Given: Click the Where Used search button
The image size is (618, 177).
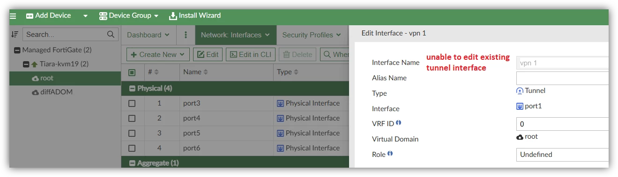Looking at the screenshot, I should [335, 55].
